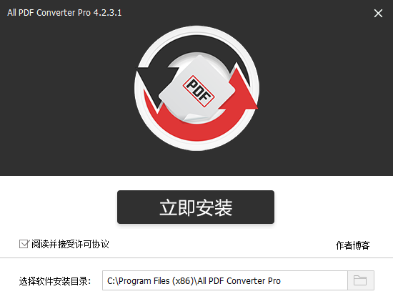
Task: Open the 作者博客 author blog link
Action: (353, 245)
